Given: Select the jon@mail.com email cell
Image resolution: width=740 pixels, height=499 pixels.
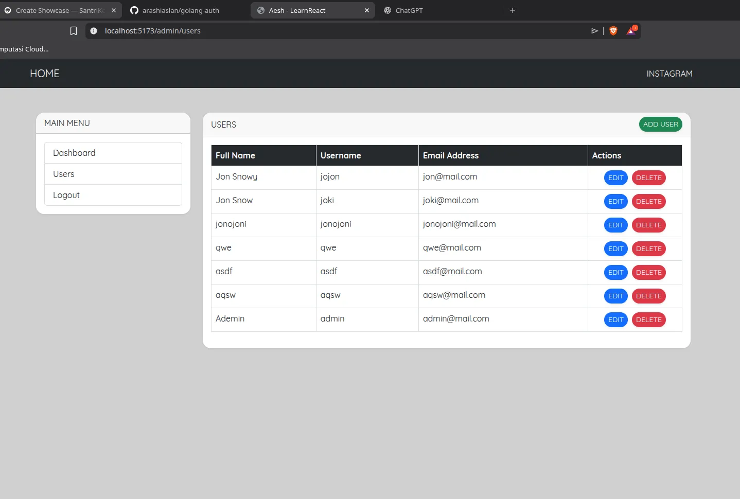Looking at the screenshot, I should 503,177.
